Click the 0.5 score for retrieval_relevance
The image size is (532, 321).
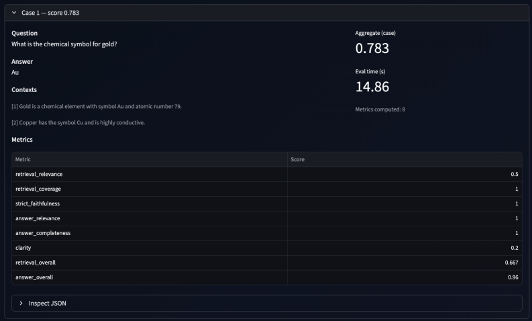pyautogui.click(x=515, y=174)
